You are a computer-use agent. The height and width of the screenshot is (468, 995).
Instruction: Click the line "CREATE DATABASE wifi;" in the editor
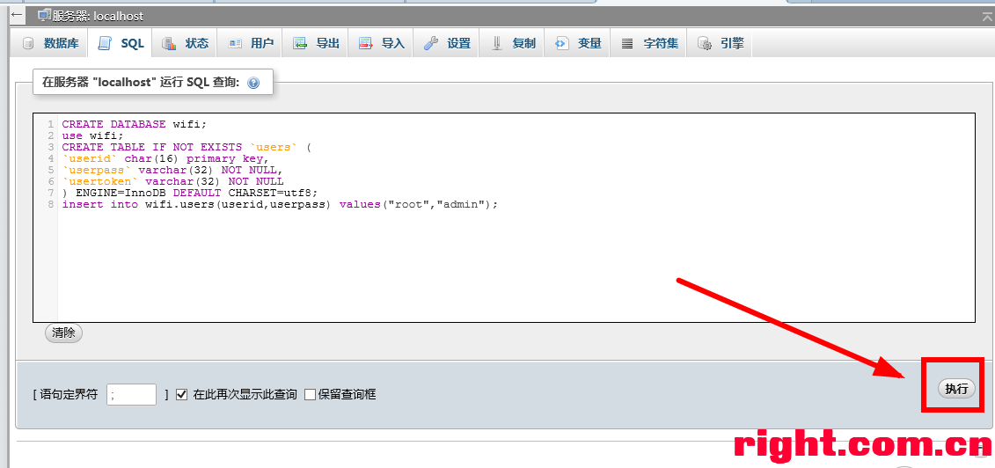click(134, 124)
